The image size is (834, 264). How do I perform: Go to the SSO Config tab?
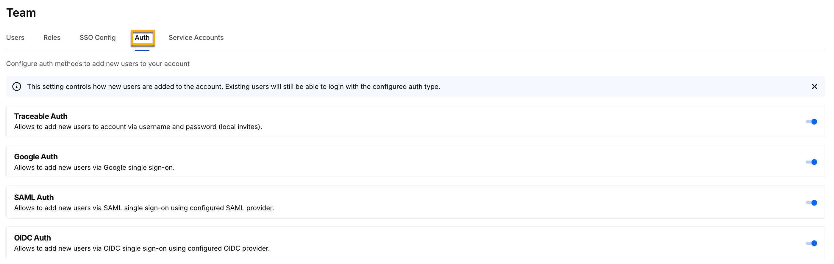click(x=97, y=37)
